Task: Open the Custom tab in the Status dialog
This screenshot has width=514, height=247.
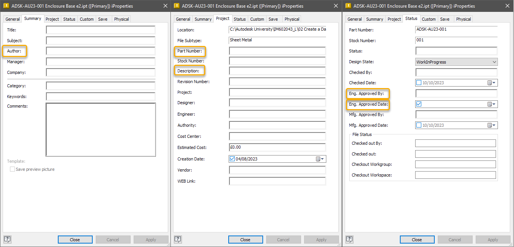Action: (x=429, y=19)
